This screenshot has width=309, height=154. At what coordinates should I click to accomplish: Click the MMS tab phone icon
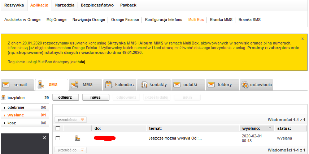pyautogui.click(x=74, y=85)
